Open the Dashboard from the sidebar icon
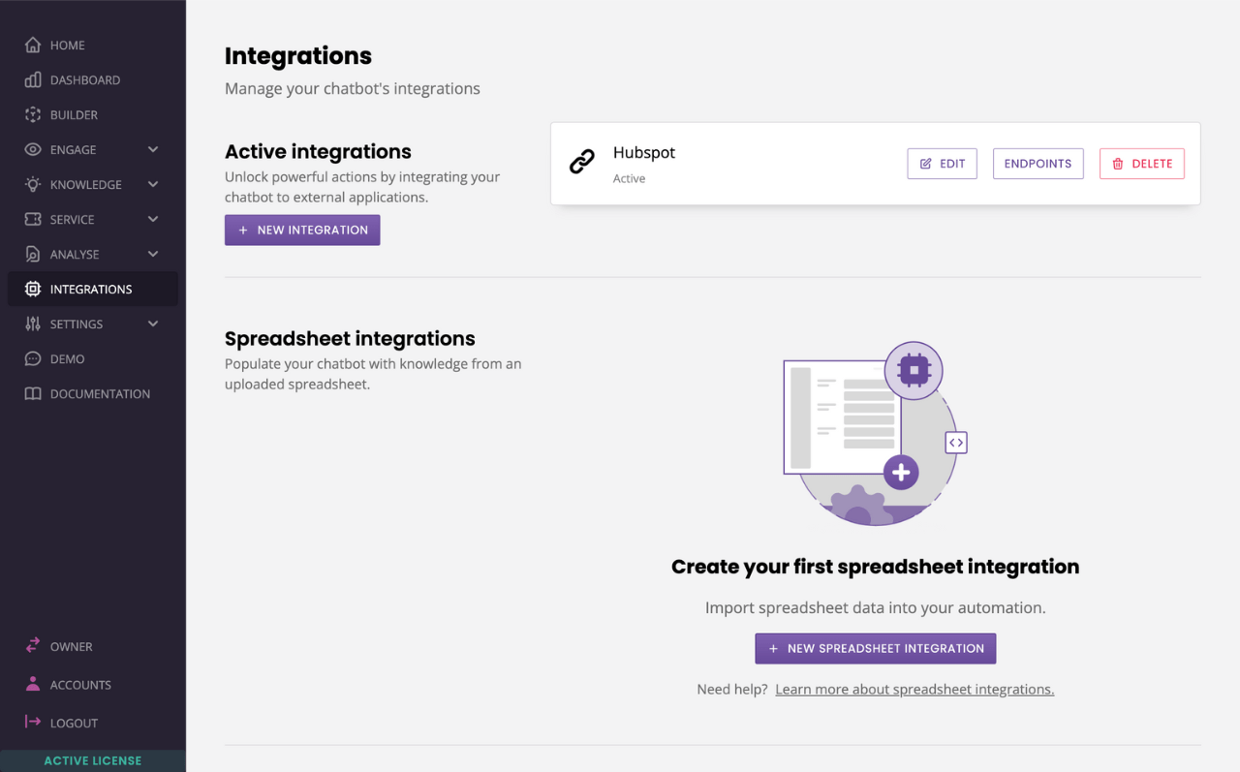 click(x=32, y=79)
